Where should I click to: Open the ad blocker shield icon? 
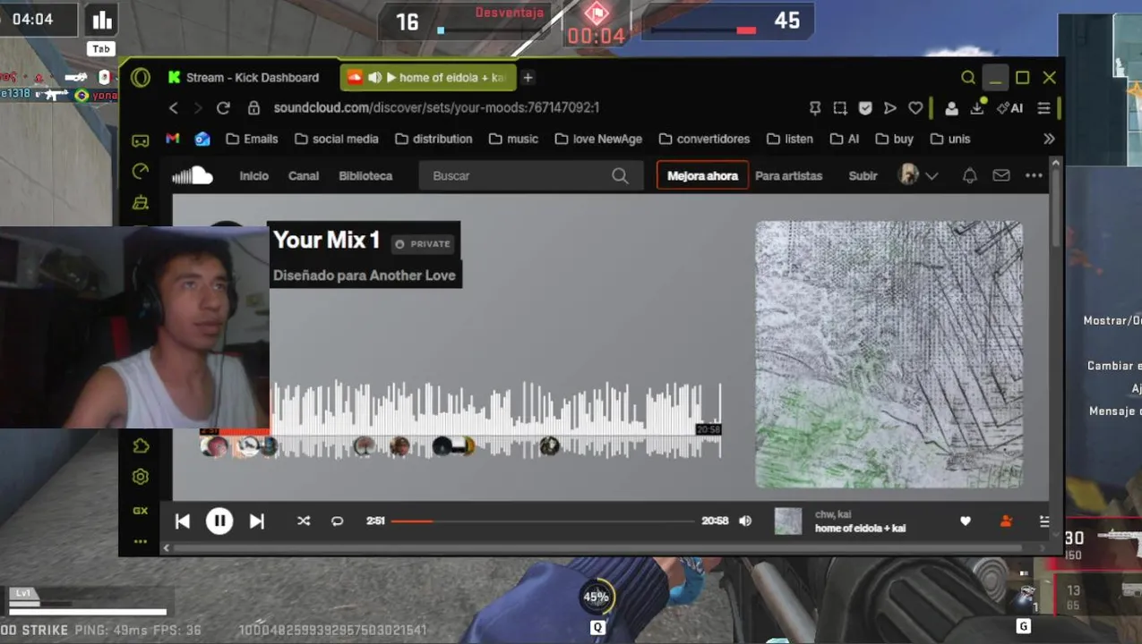[x=865, y=107]
